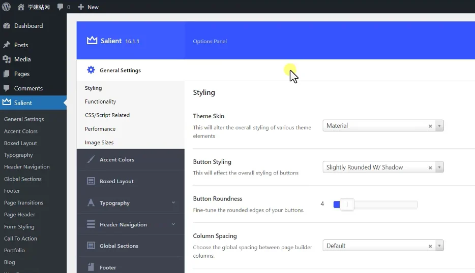Open the Form Styling submenu link

(x=19, y=227)
